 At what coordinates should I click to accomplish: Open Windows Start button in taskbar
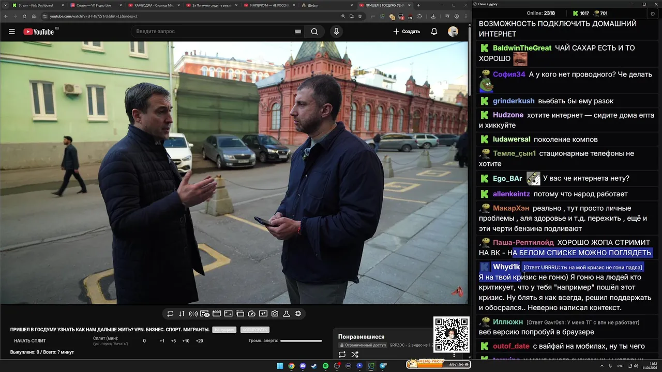pos(280,366)
